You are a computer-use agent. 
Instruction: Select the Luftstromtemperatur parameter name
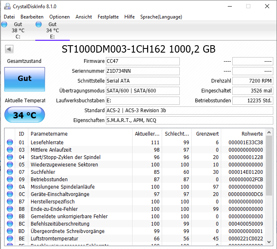coord(55,239)
